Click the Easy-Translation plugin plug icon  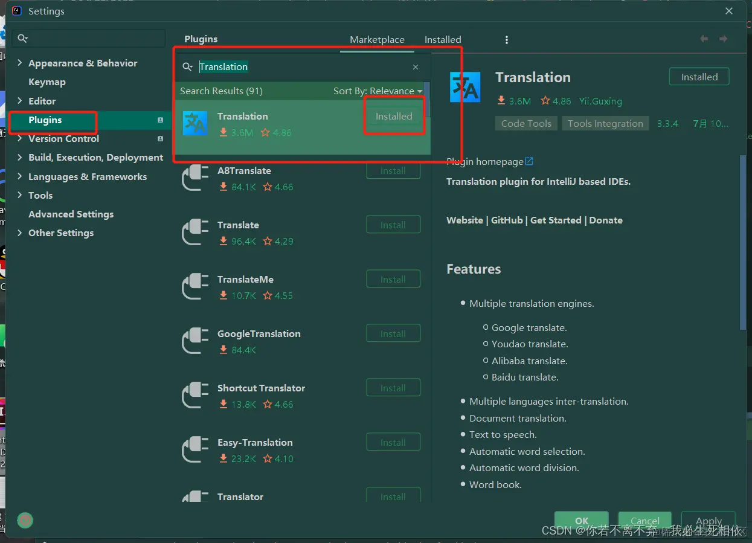click(x=195, y=450)
